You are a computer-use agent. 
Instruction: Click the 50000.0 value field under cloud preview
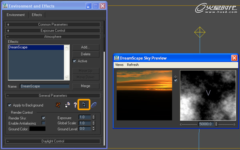tap(206, 124)
